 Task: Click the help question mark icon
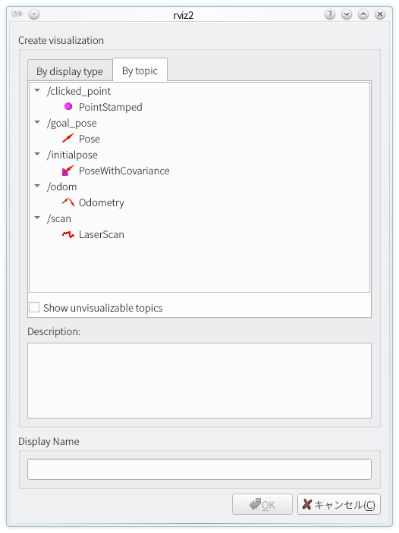[330, 14]
